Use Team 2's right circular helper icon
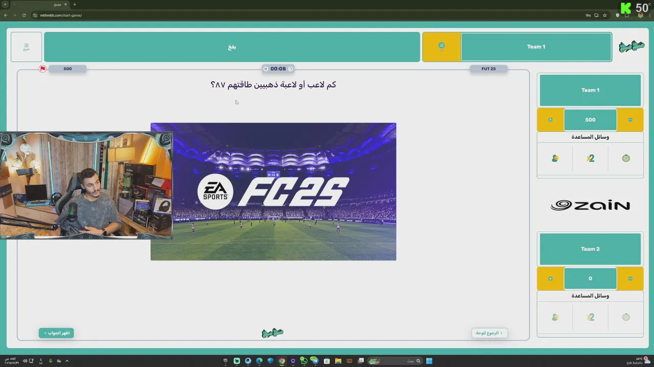The width and height of the screenshot is (654, 367). coord(626,317)
